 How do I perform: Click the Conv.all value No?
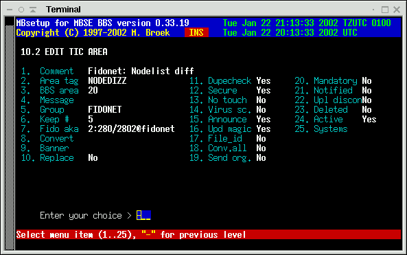(261, 148)
